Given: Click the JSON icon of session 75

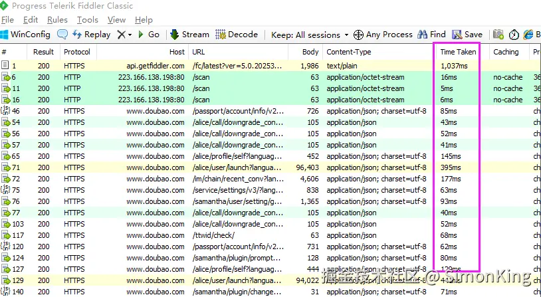Looking at the screenshot, I should pos(5,190).
